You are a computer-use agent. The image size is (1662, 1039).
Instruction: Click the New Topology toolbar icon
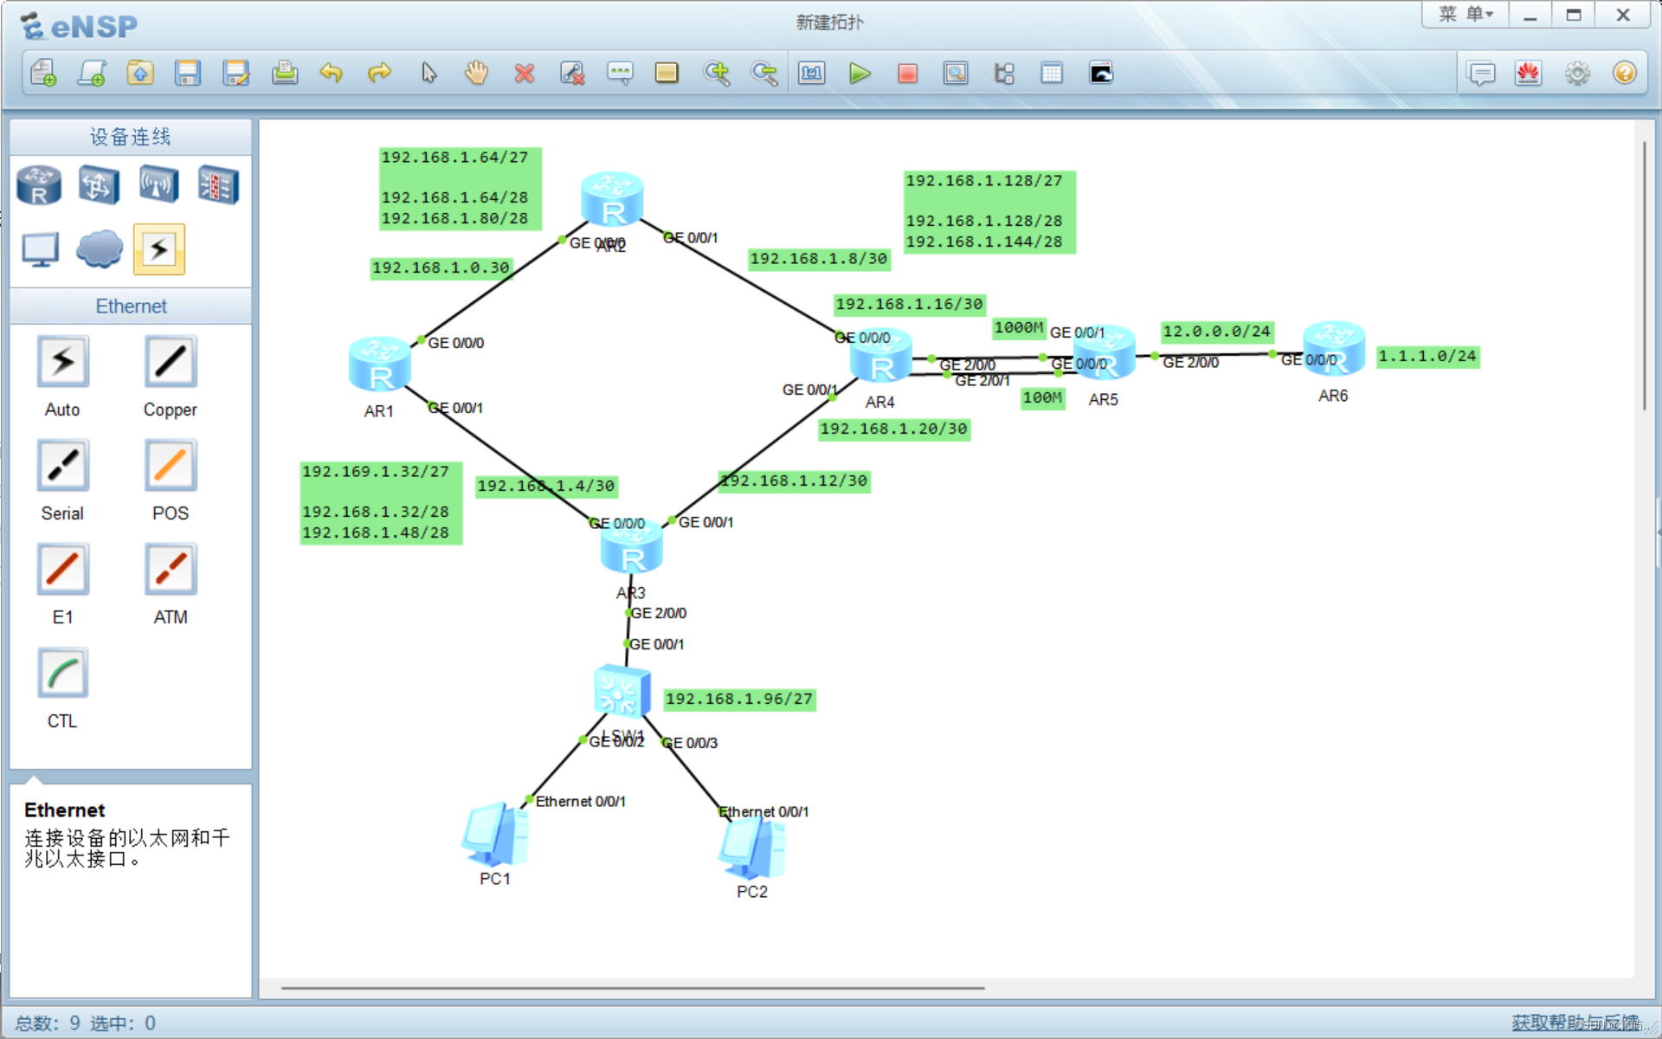coord(43,74)
